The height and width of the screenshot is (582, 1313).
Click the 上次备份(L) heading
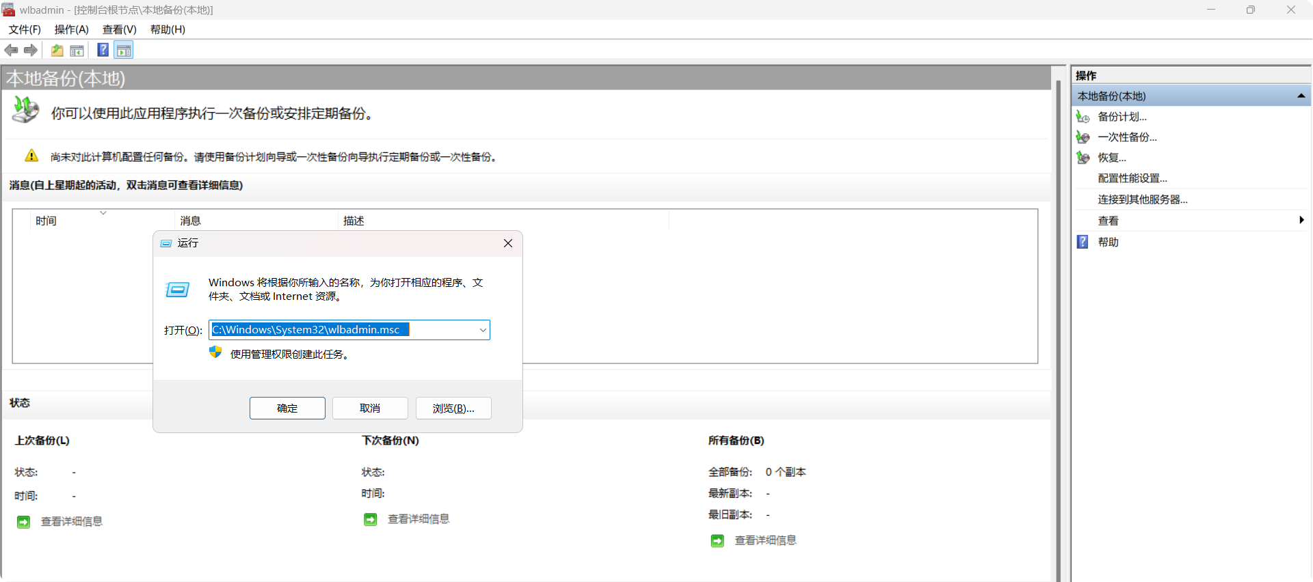tap(42, 441)
